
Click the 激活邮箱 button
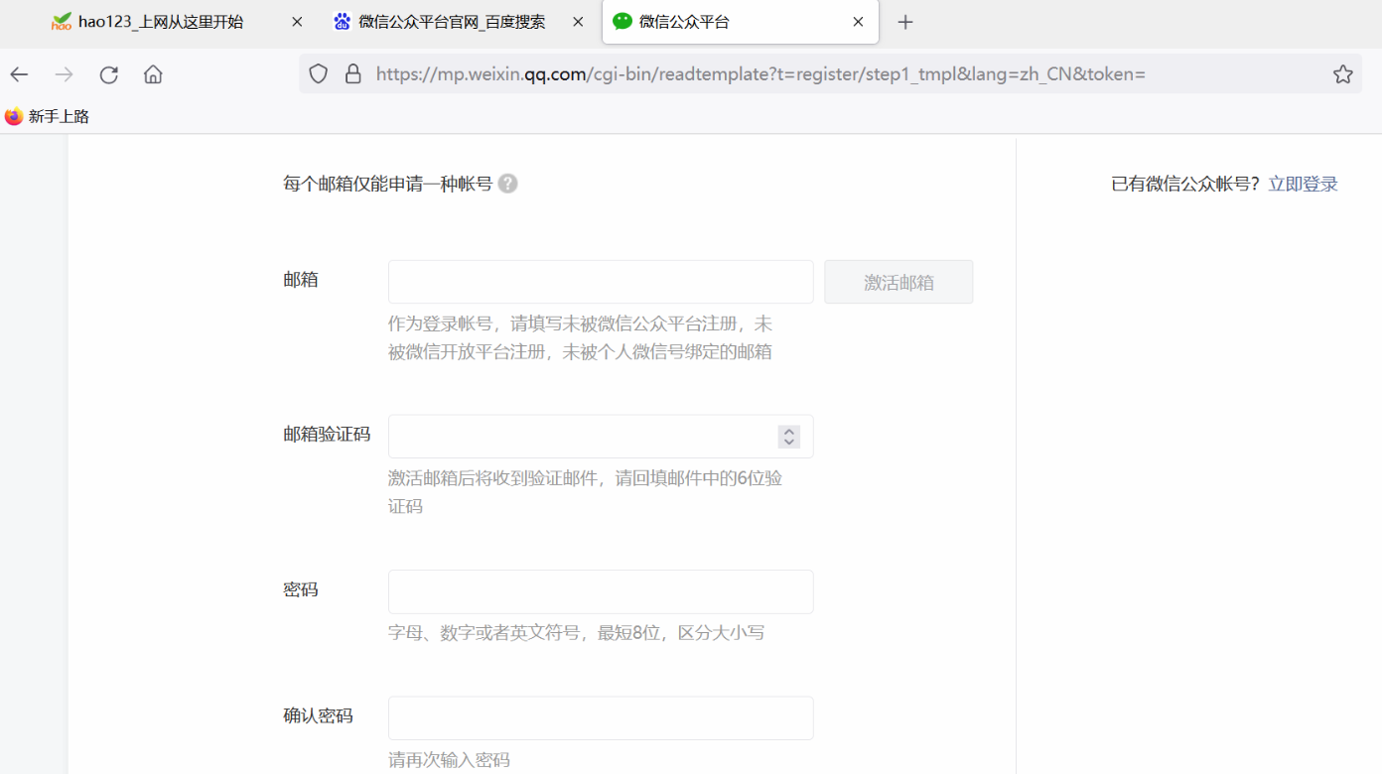898,282
